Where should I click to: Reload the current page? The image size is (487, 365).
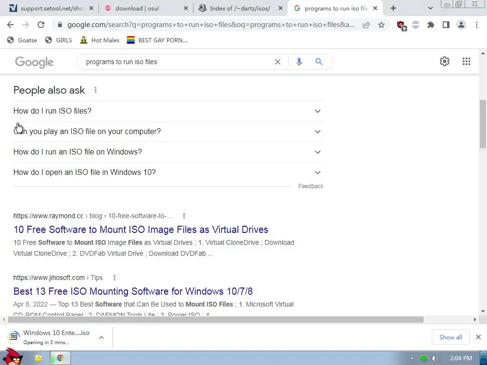click(41, 25)
